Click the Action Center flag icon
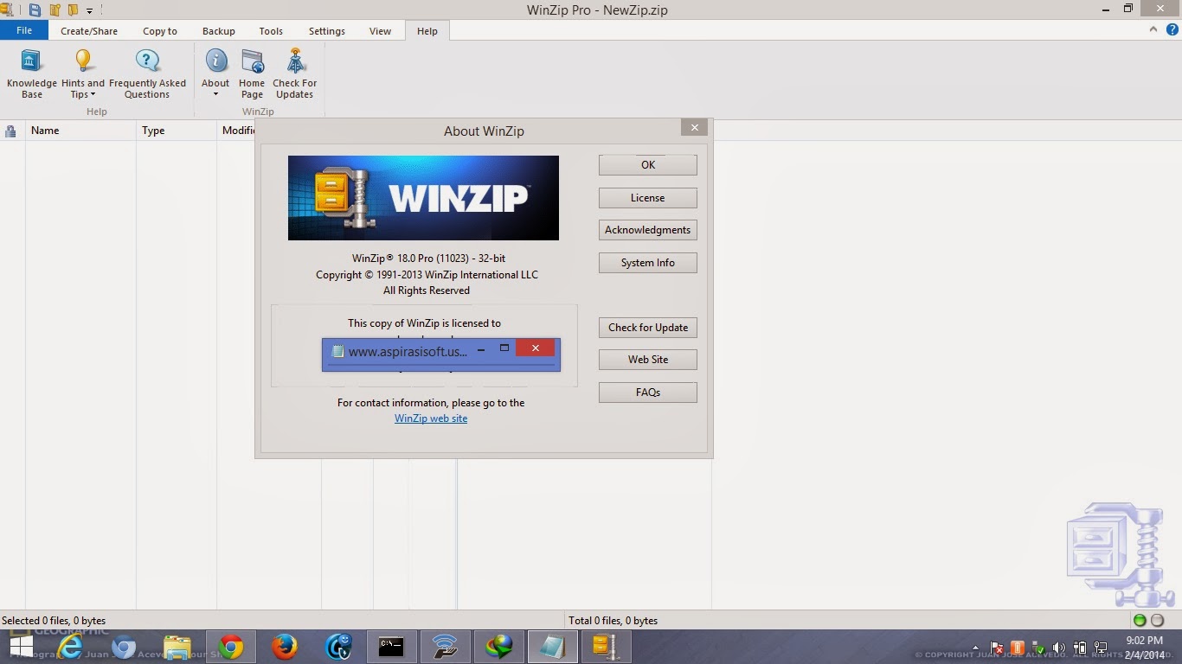 tap(996, 648)
